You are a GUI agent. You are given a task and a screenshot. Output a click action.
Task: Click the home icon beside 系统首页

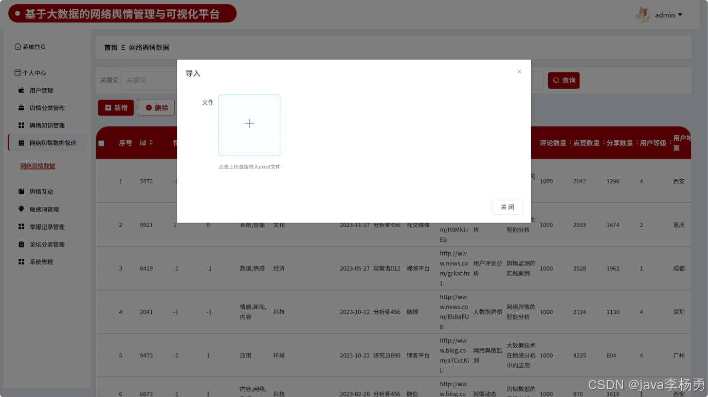(18, 47)
